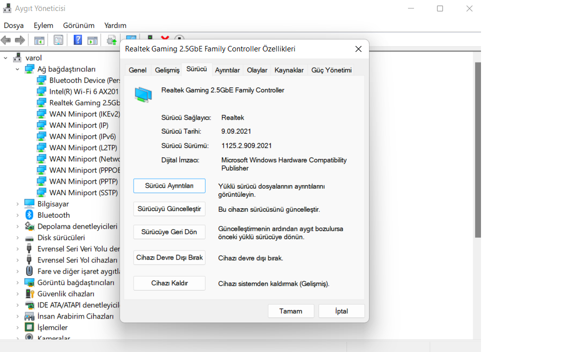Click the Bluetooth Device adapter icon
Screen dimensions: 576x352
pyautogui.click(x=41, y=80)
